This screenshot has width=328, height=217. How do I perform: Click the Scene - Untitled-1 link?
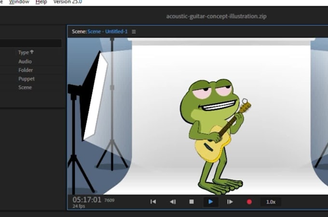(x=107, y=31)
